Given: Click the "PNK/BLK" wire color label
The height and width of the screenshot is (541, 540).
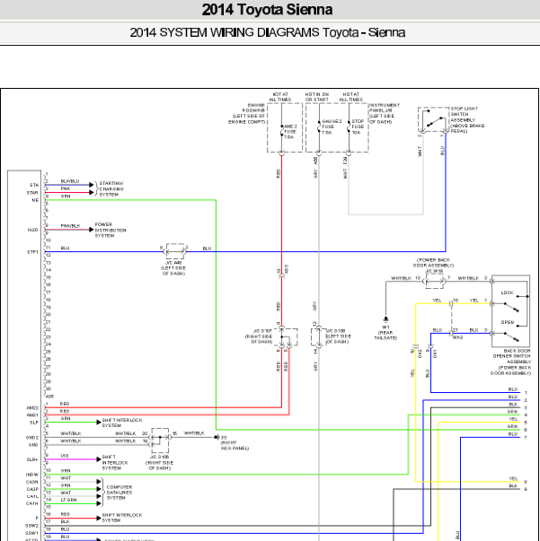Looking at the screenshot, I should [70, 226].
